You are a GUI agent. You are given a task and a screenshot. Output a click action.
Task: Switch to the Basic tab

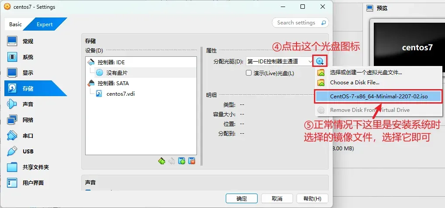(x=16, y=24)
